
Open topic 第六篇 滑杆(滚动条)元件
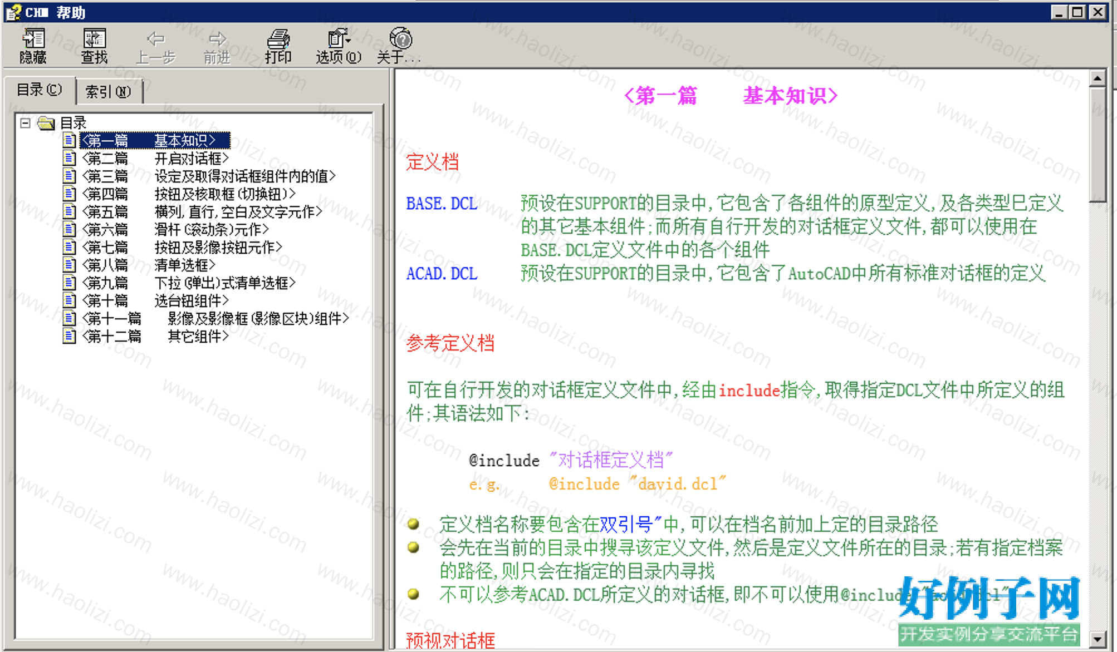coord(175,229)
